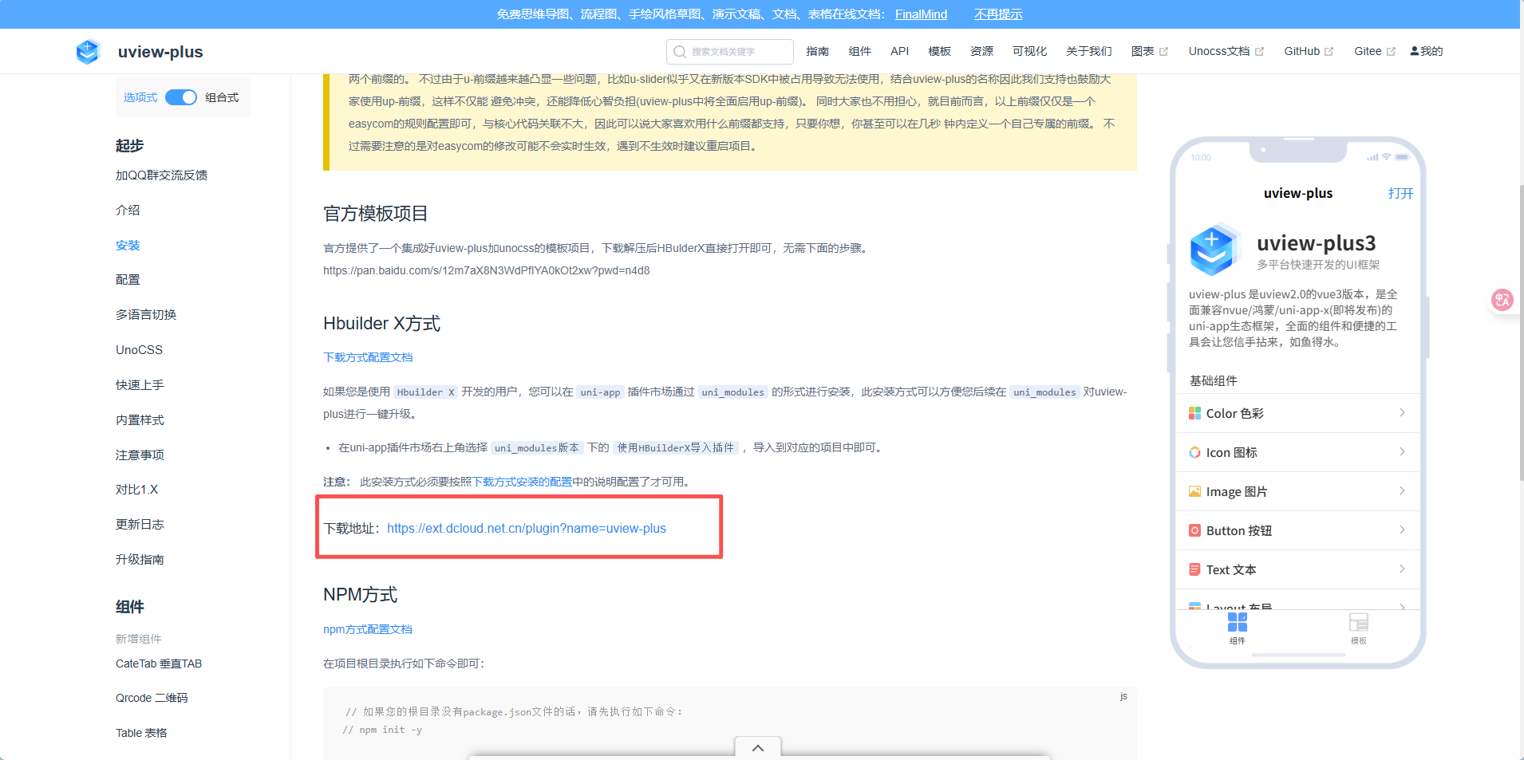Click the floating translate icon on the right edge
1524x760 pixels.
coord(1503,300)
